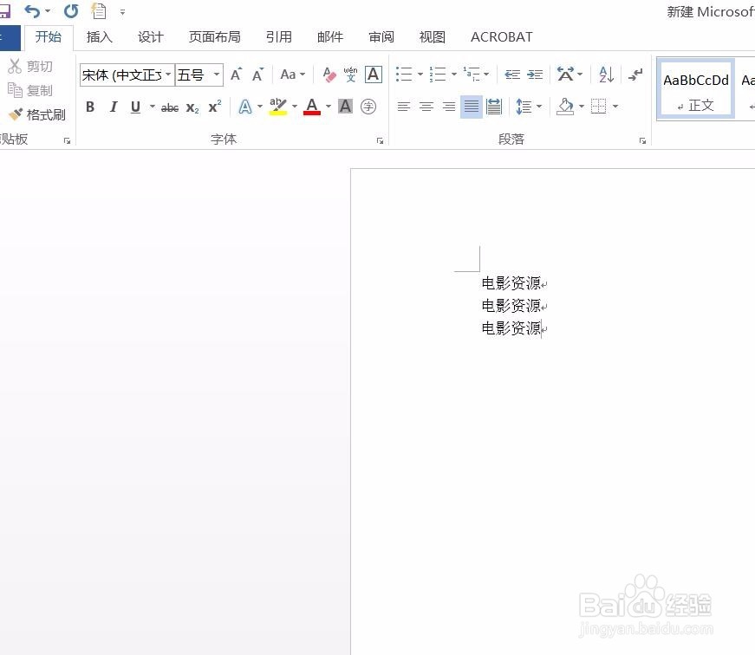Click the 复制 copy button
This screenshot has width=755, height=655.
(35, 90)
